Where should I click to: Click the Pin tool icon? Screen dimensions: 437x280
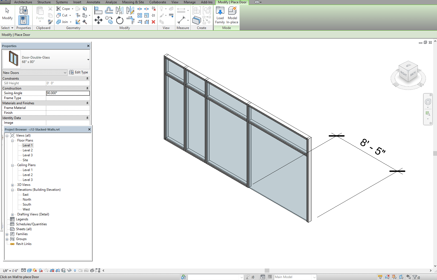[153, 15]
